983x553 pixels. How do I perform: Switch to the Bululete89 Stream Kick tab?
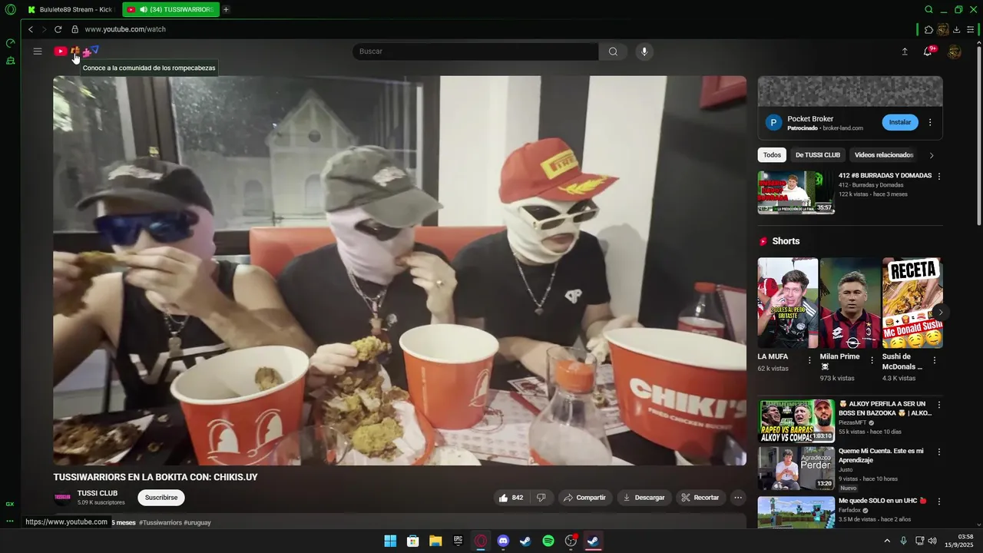[70, 9]
